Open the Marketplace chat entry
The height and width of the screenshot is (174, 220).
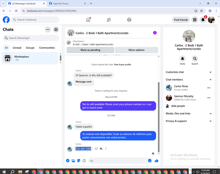(x=29, y=58)
